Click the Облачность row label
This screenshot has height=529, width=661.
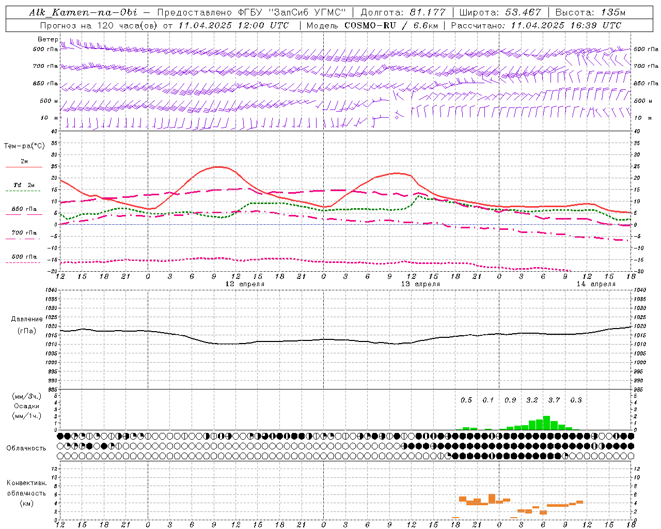26,448
